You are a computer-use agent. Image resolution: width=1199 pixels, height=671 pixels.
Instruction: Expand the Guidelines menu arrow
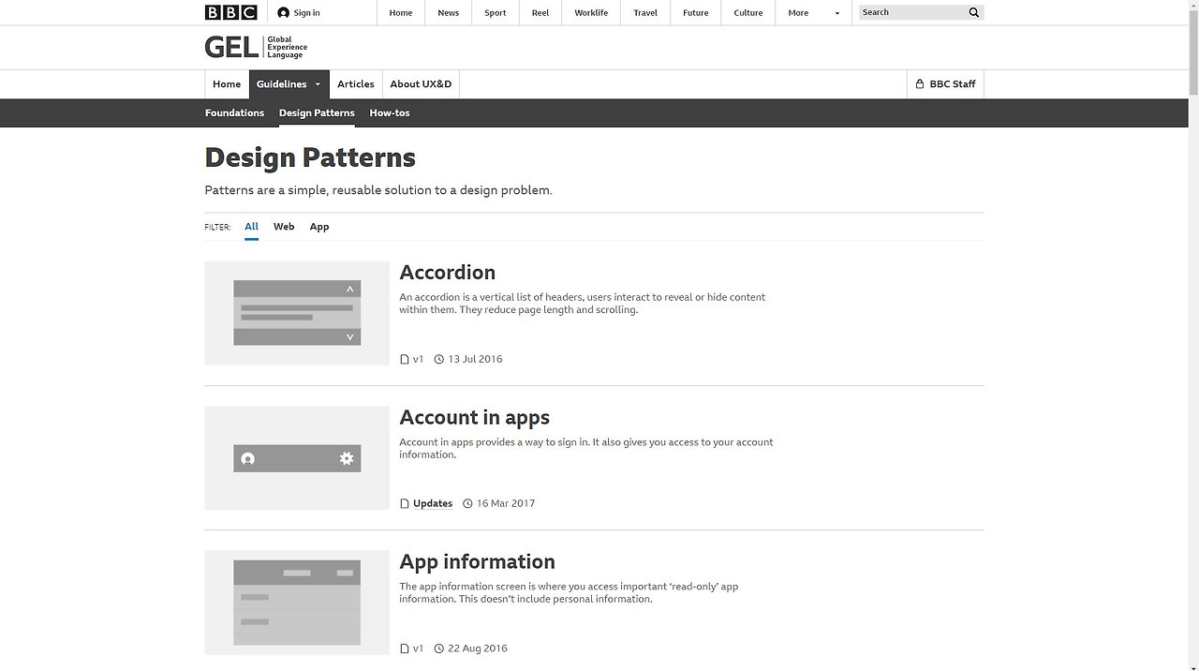tap(318, 84)
